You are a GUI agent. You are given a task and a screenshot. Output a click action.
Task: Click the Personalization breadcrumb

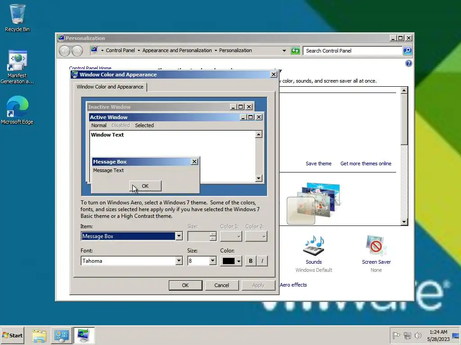pos(235,50)
